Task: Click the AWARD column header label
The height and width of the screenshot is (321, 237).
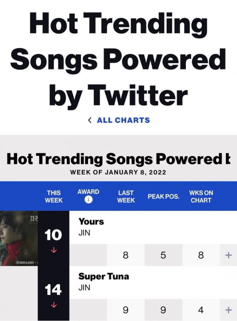Action: [x=88, y=192]
